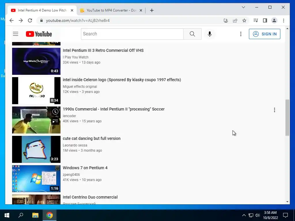Visit Miguel effects original channel
This screenshot has width=295, height=221.
tap(80, 86)
